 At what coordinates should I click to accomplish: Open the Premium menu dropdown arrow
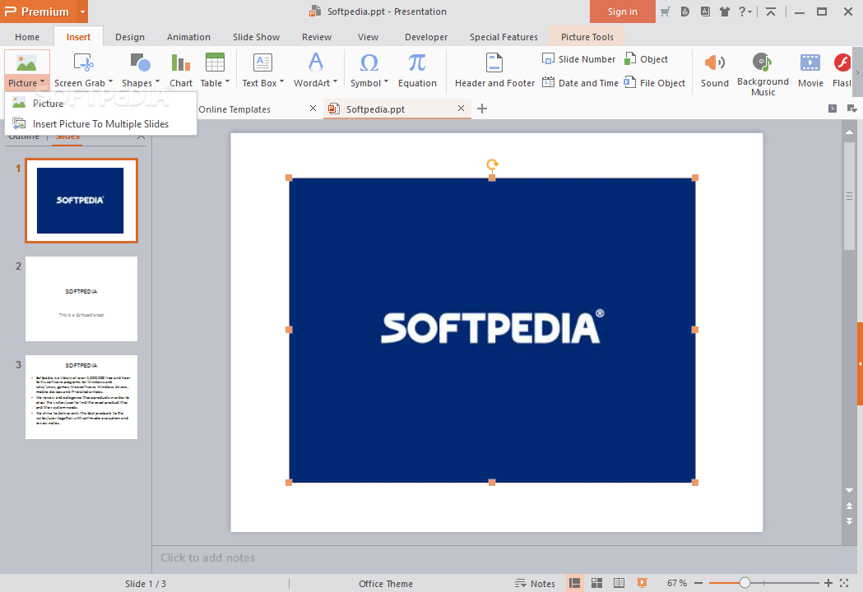(x=82, y=12)
